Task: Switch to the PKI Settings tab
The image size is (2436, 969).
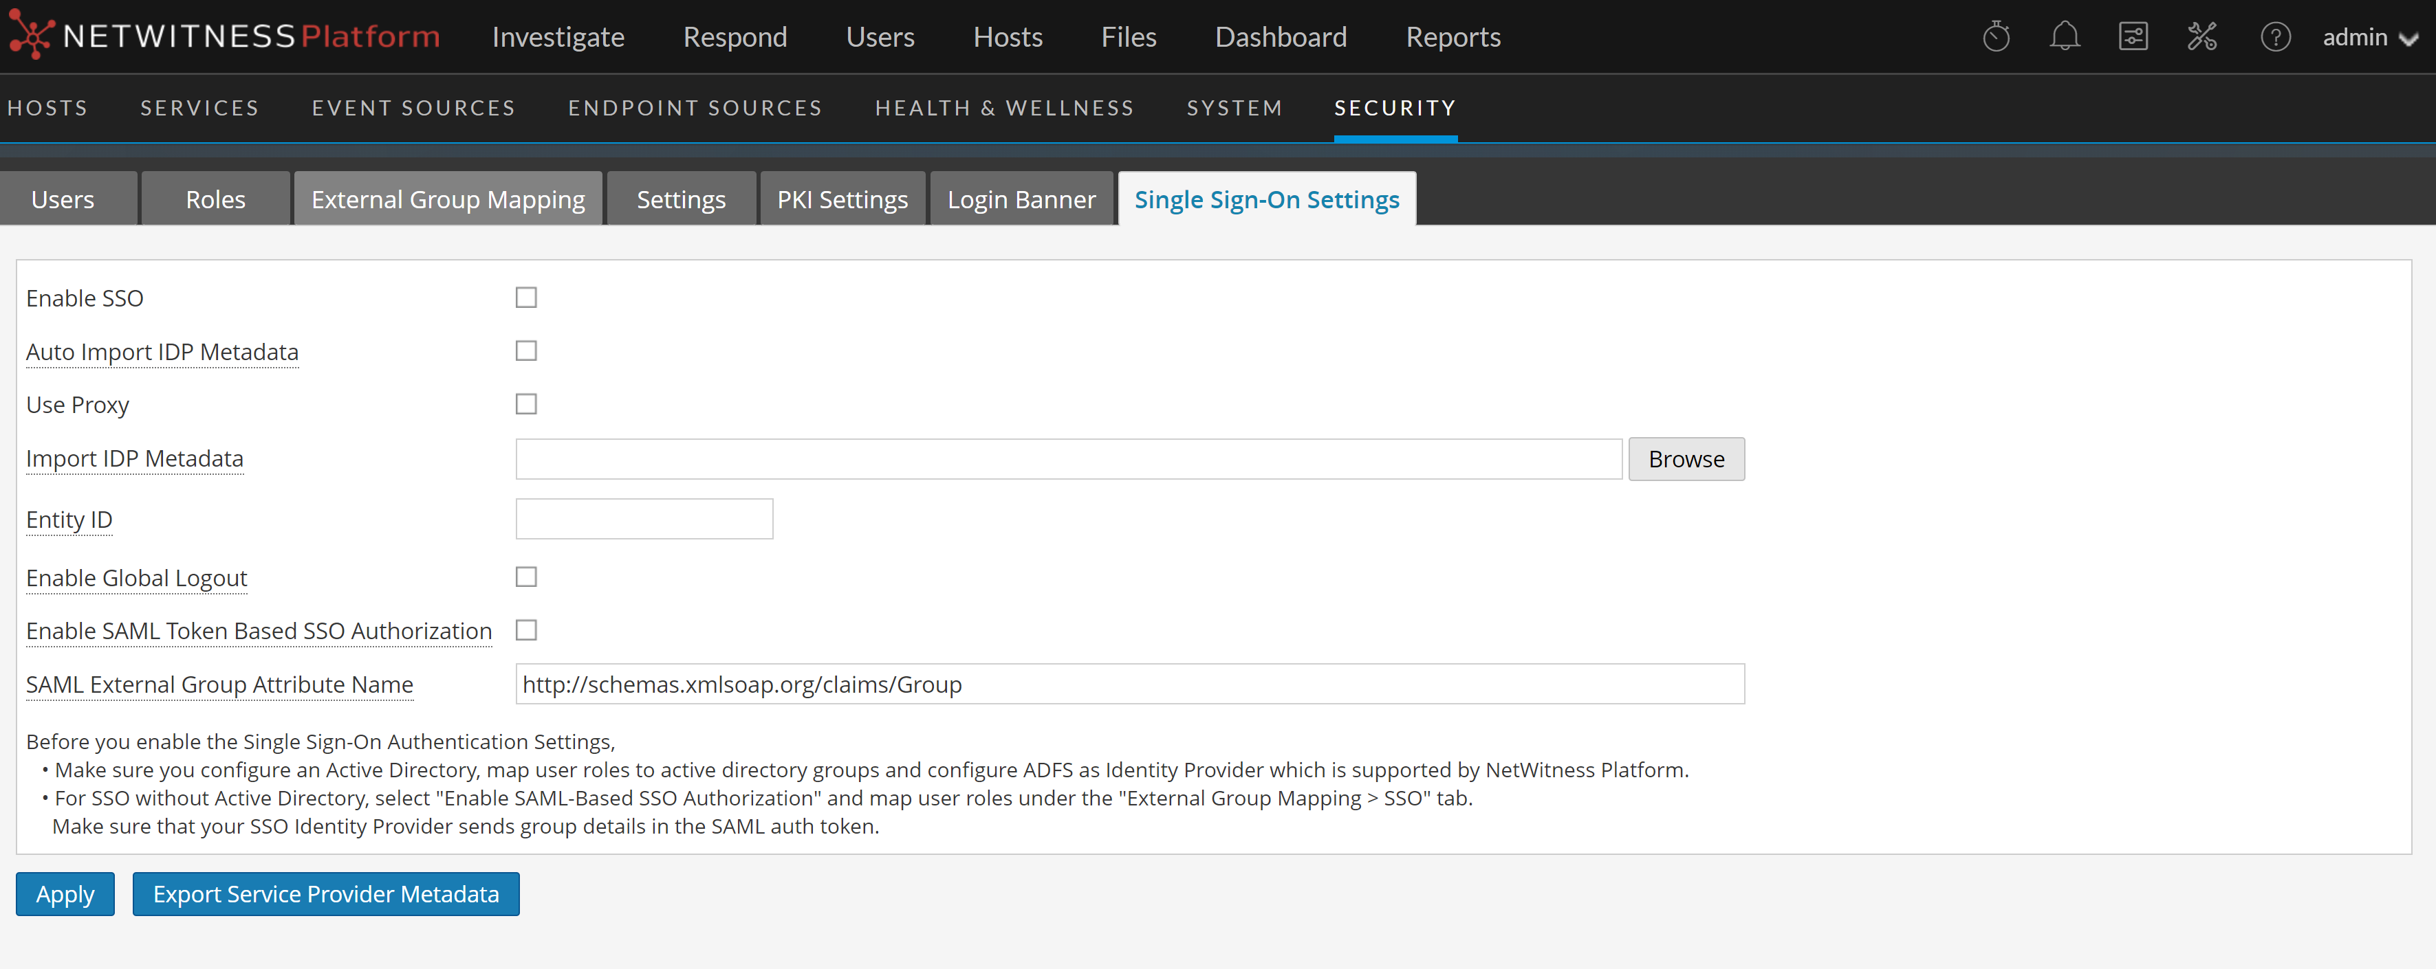Action: [x=842, y=199]
